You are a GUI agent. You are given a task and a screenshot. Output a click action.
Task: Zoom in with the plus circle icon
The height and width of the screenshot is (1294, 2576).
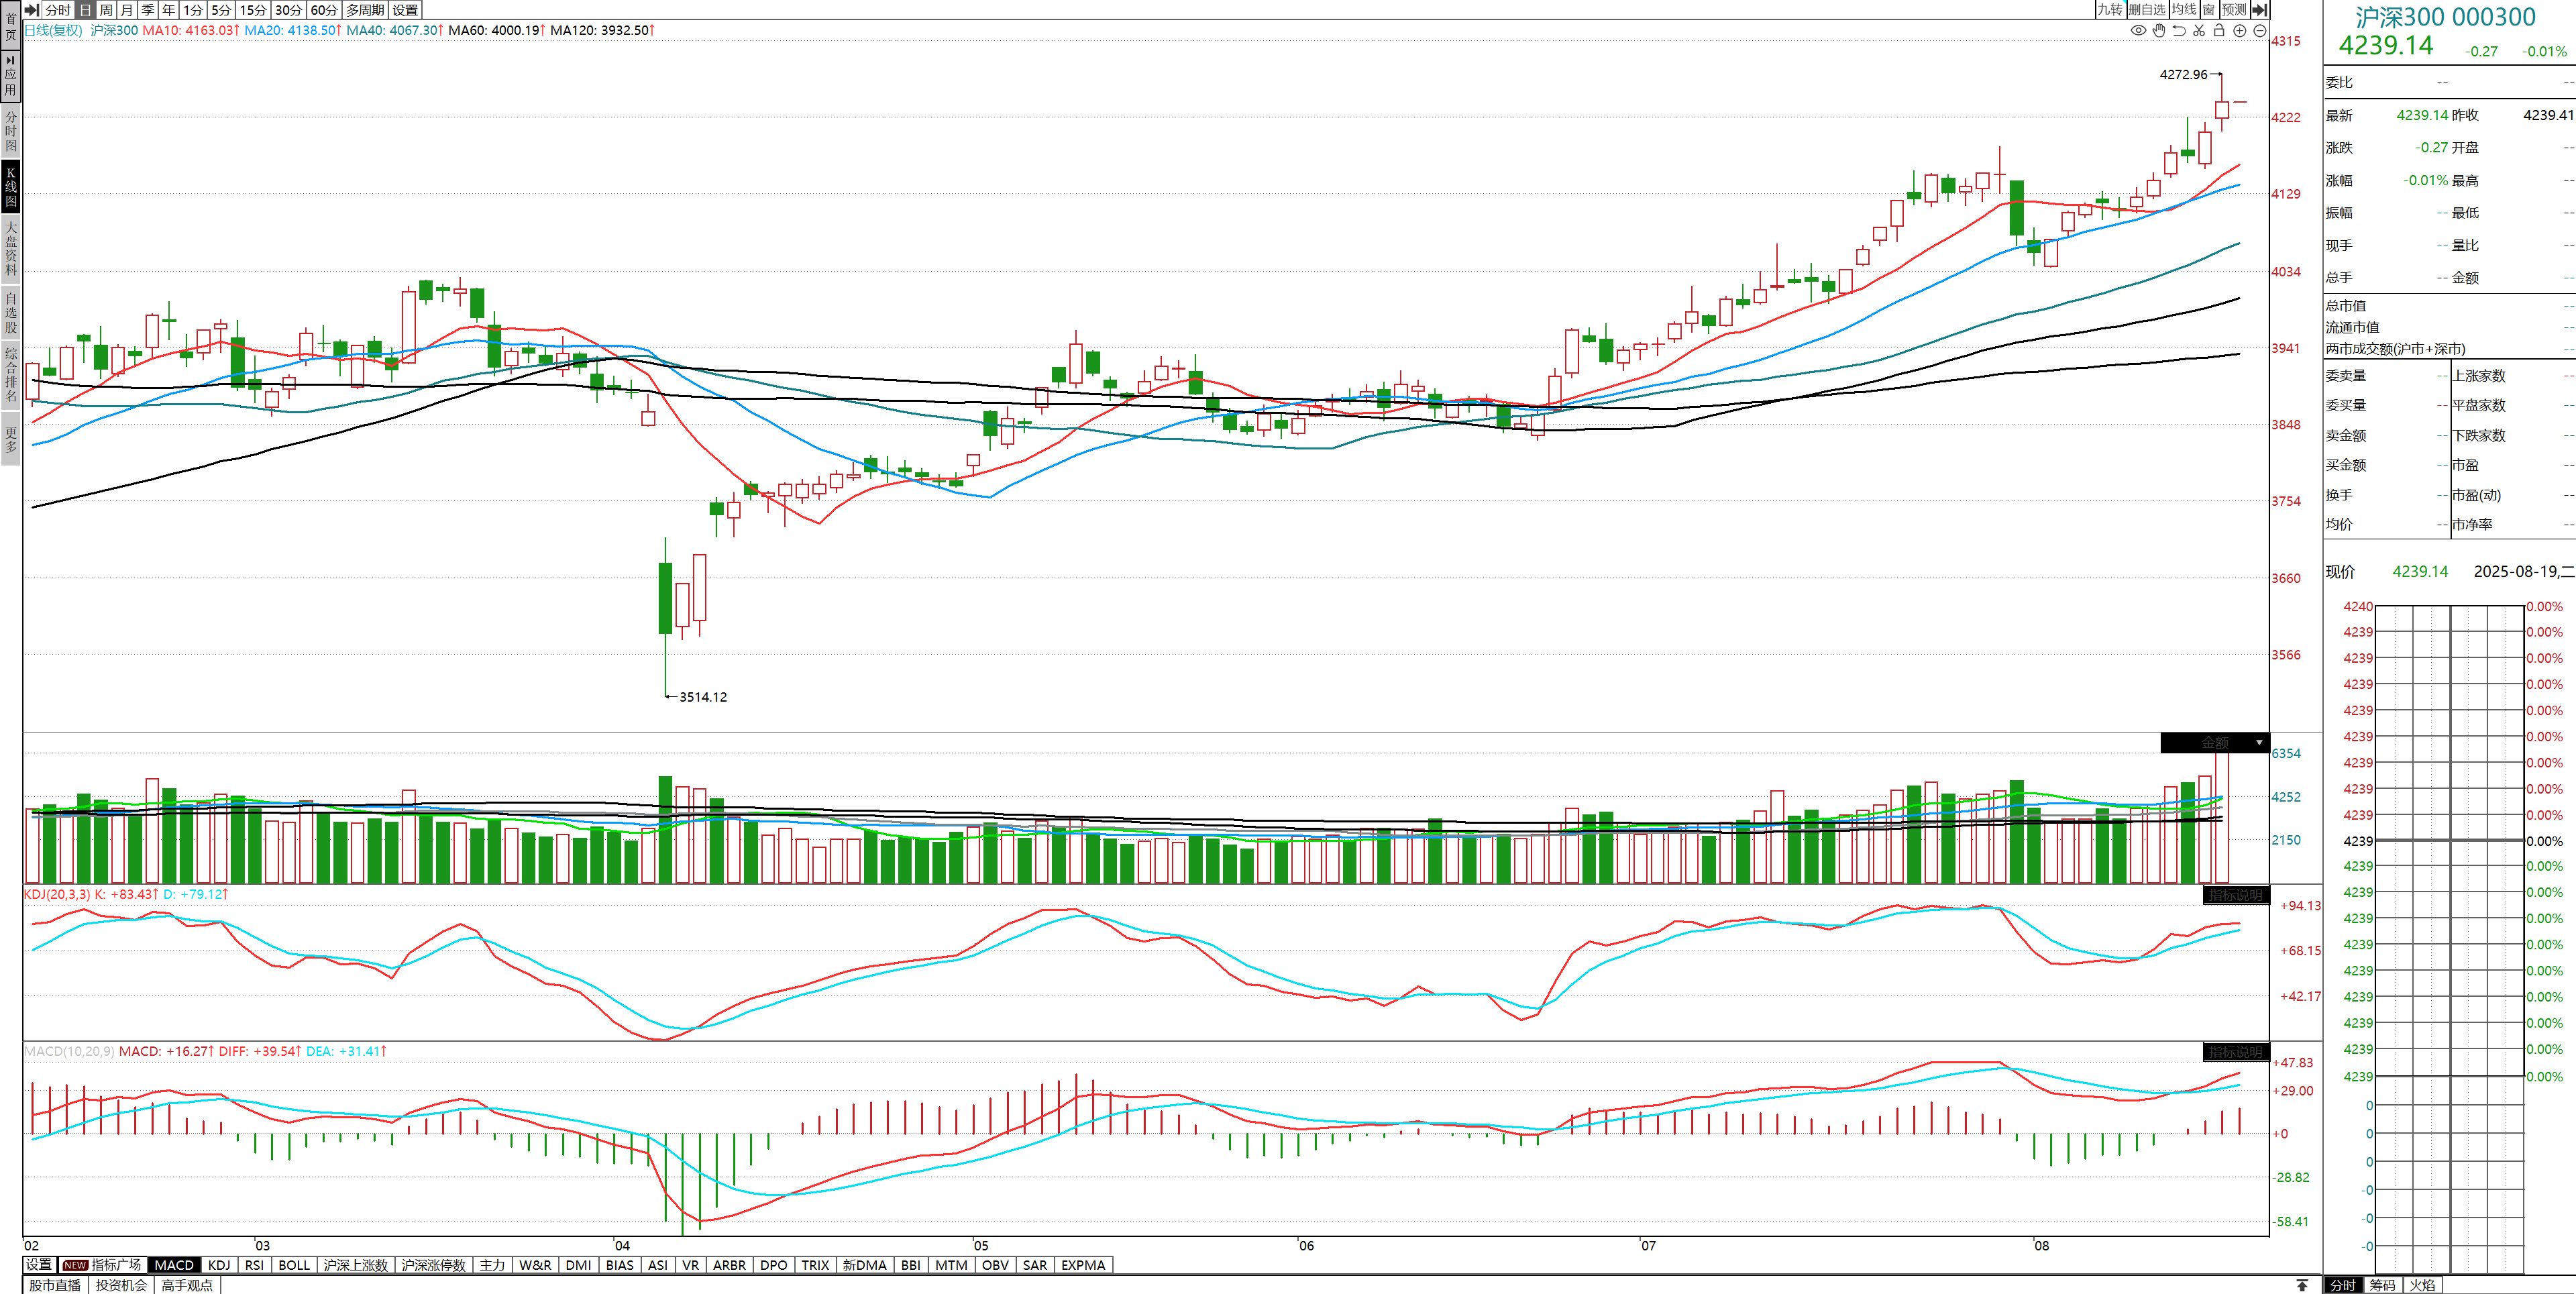(x=2240, y=30)
